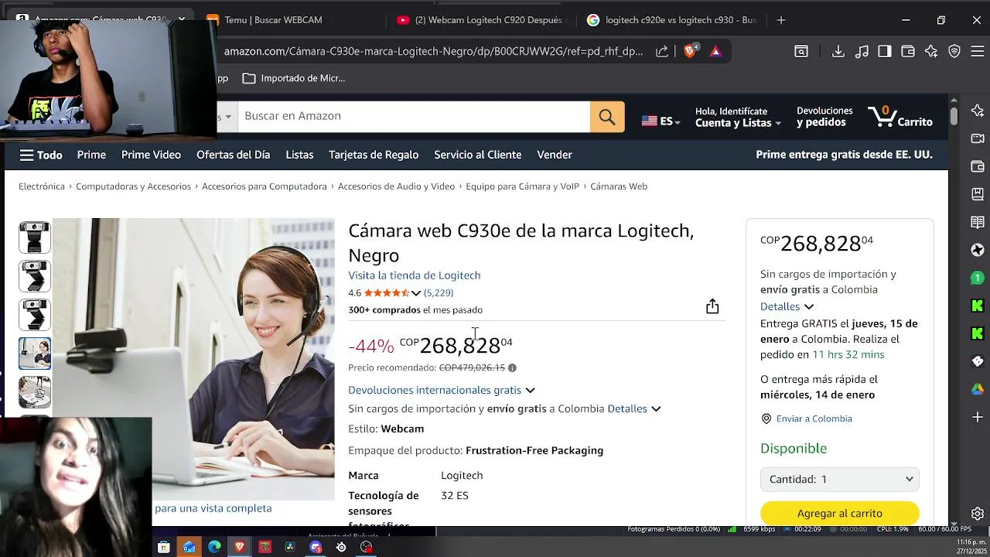Viewport: 990px width, 557px height.
Task: Toggle the sidebar panel icon in toolbar
Action: click(x=885, y=51)
